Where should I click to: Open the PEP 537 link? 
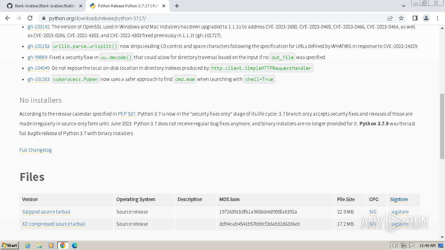(127, 114)
